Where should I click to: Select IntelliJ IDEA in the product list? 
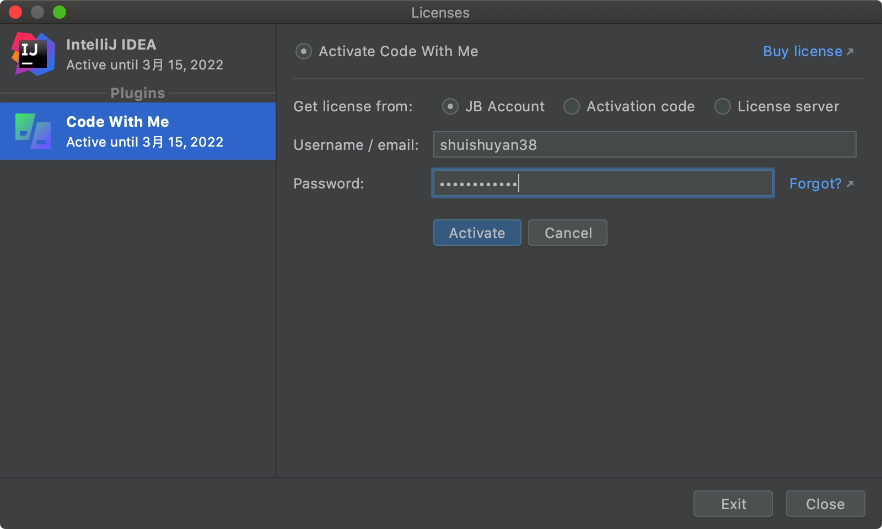point(138,54)
